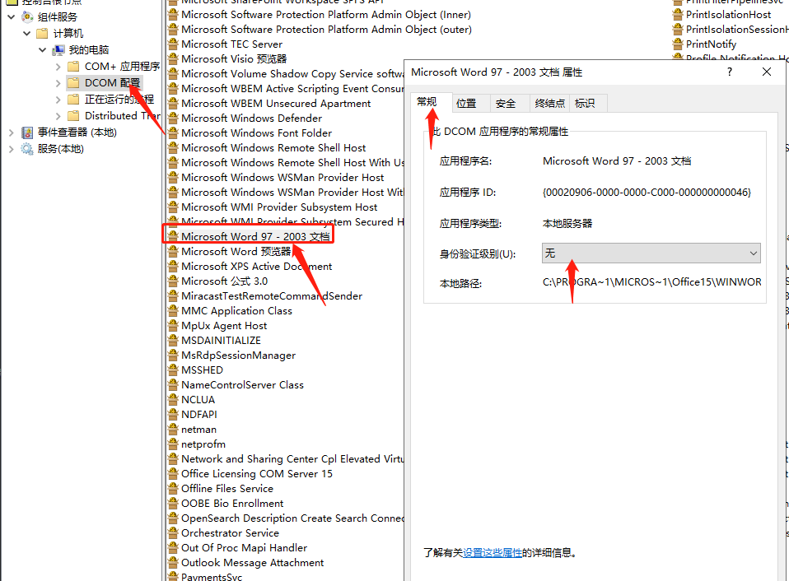Collapse the 我的电脑 tree node
Viewport: 789px width, 581px height.
[x=42, y=50]
